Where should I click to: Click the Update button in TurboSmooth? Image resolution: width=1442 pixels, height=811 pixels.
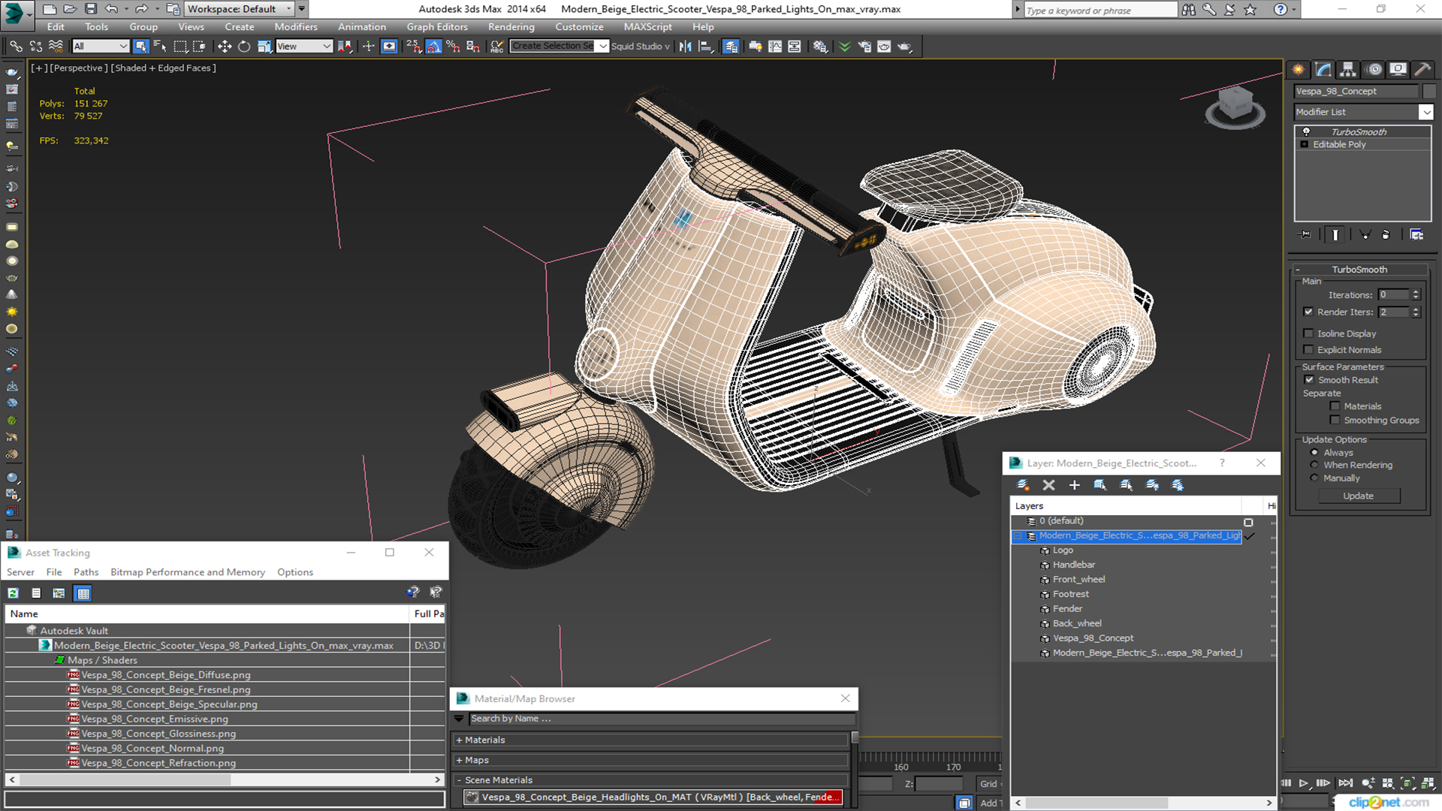click(1358, 496)
